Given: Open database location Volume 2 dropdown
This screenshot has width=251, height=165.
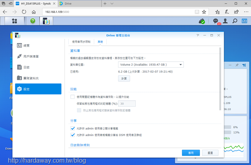Looking at the screenshot, I should [151, 65].
